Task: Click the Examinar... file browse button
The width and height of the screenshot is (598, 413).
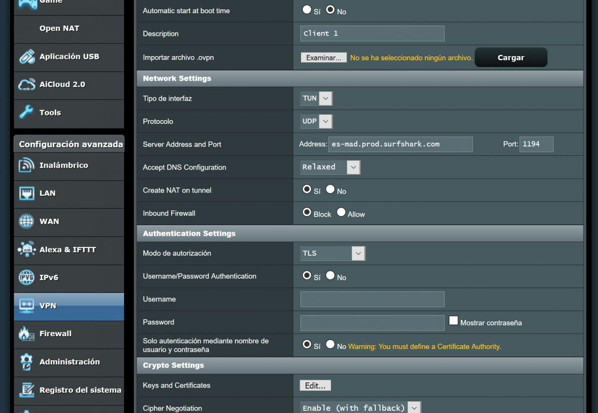Action: tap(324, 57)
